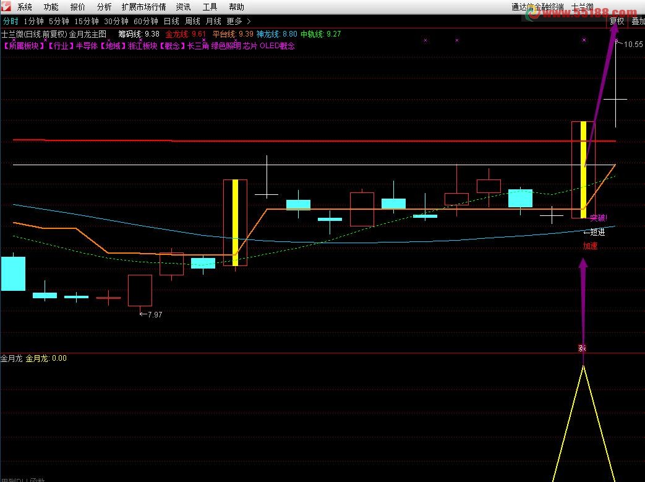The height and width of the screenshot is (482, 645).
Task: Click the 半导体 industry link
Action: click(x=87, y=46)
